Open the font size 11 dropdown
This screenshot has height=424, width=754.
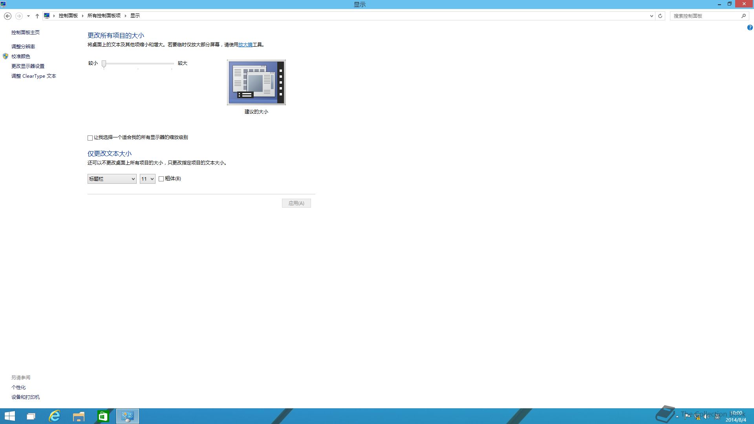[148, 179]
